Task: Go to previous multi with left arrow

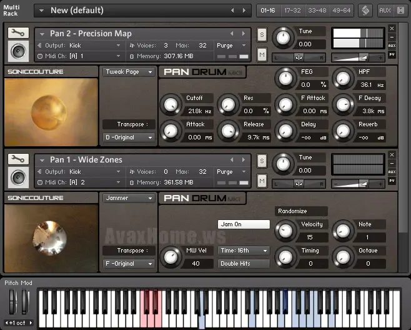Action: tap(232, 11)
